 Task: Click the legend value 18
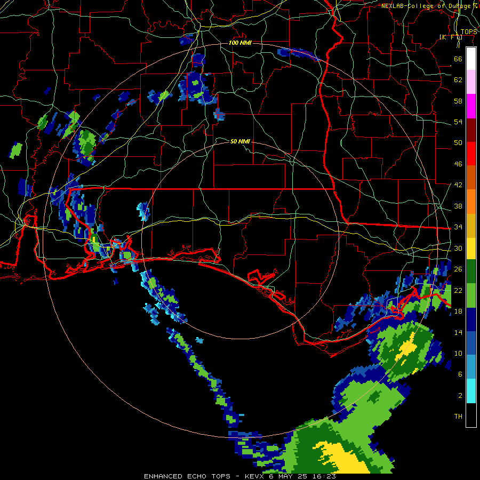458,311
